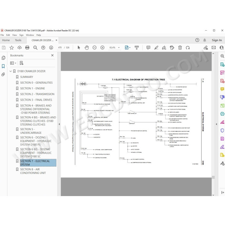Click the Save file icon
The image size is (225, 225).
click(4, 48)
